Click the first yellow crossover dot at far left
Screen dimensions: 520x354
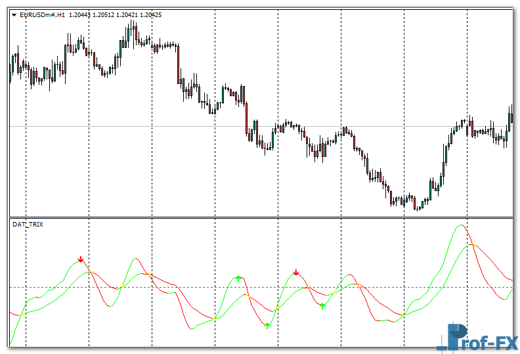[x=21, y=315]
